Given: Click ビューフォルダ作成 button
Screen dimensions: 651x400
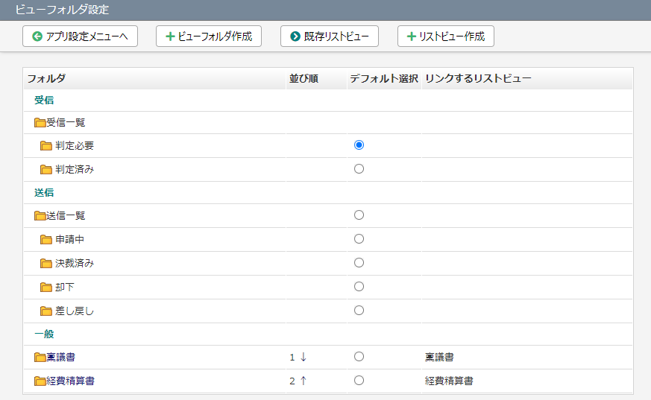Looking at the screenshot, I should pyautogui.click(x=209, y=36).
